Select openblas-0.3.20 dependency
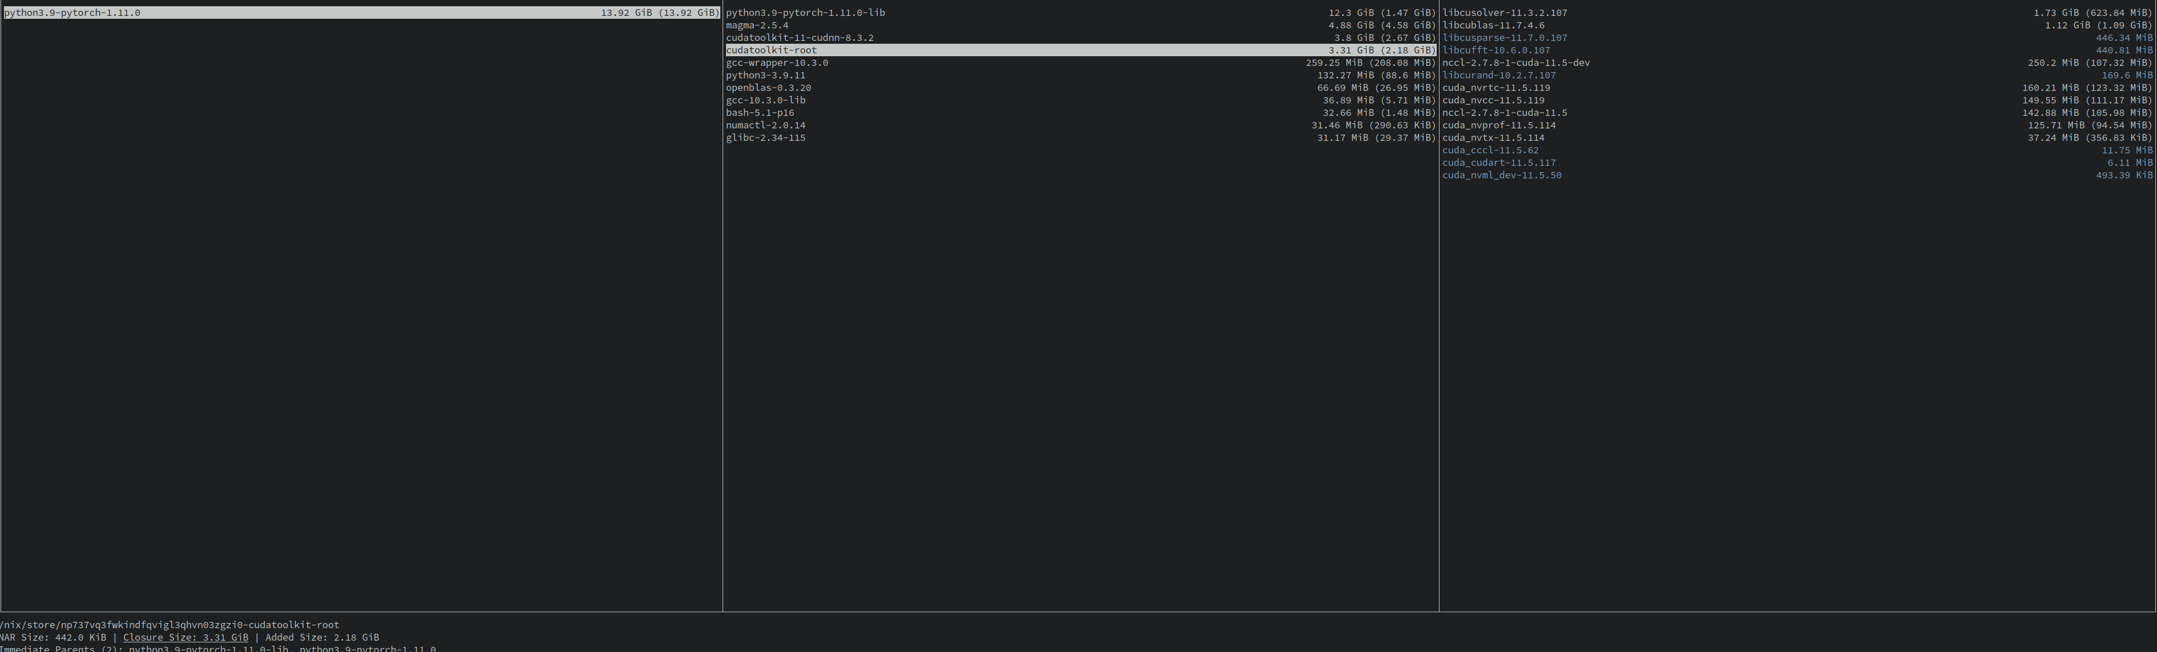Image resolution: width=2157 pixels, height=652 pixels. [x=768, y=88]
